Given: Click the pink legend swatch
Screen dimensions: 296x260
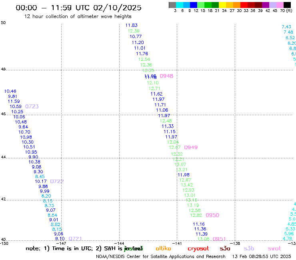Looking at the screenshot, I should [x=280, y=5].
